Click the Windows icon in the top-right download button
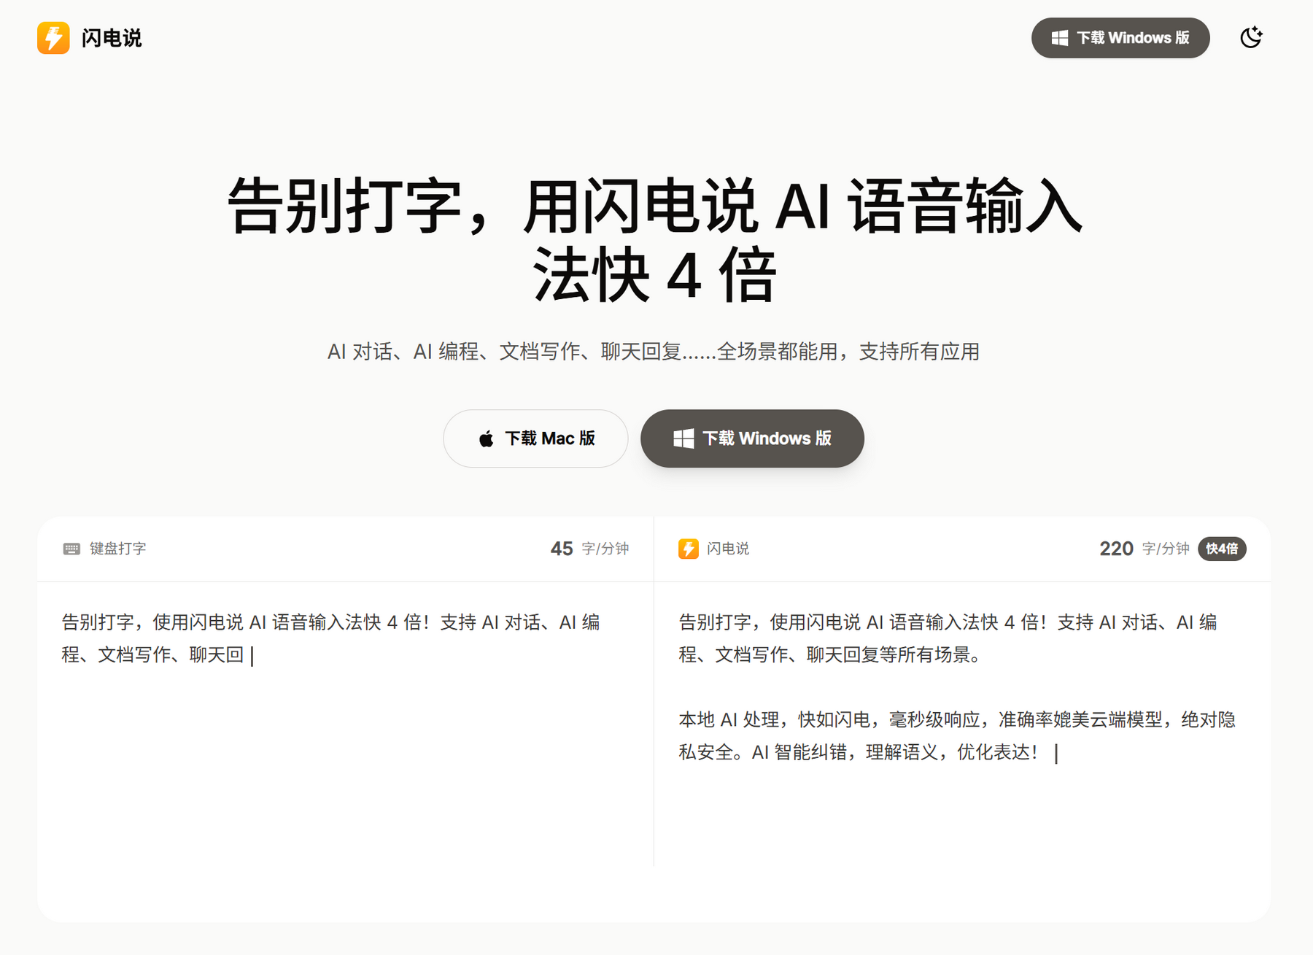Image resolution: width=1313 pixels, height=955 pixels. click(x=1060, y=38)
